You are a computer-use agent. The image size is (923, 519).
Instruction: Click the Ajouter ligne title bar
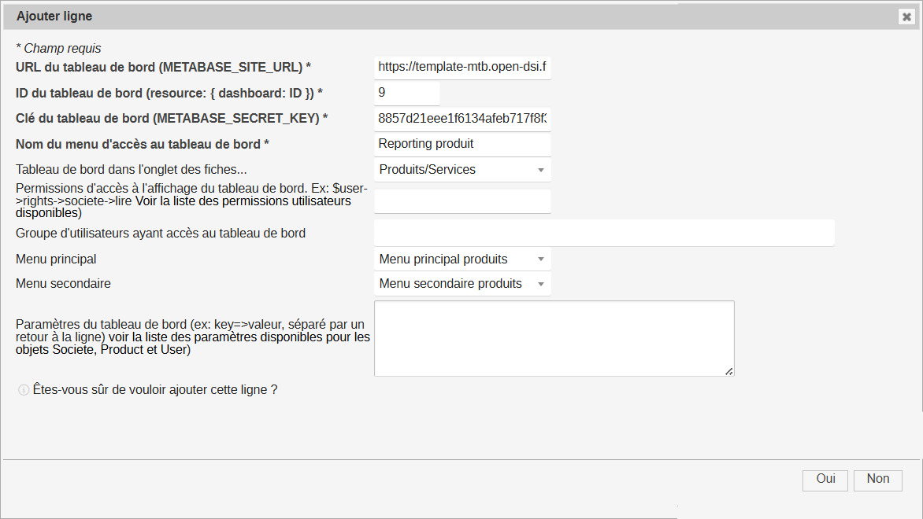pyautogui.click(x=394, y=17)
